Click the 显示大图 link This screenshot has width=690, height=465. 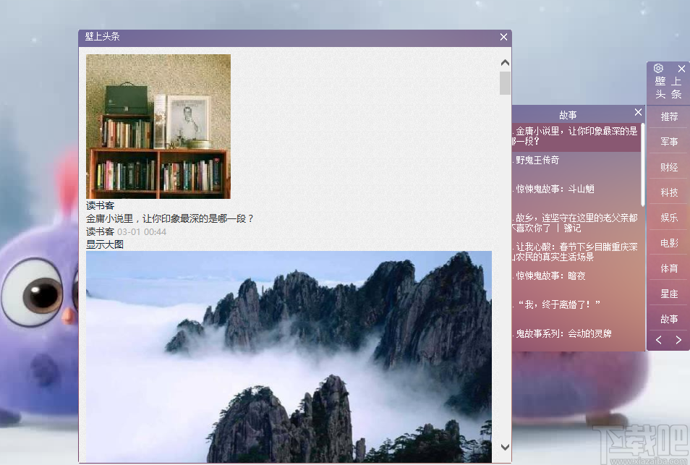point(106,244)
